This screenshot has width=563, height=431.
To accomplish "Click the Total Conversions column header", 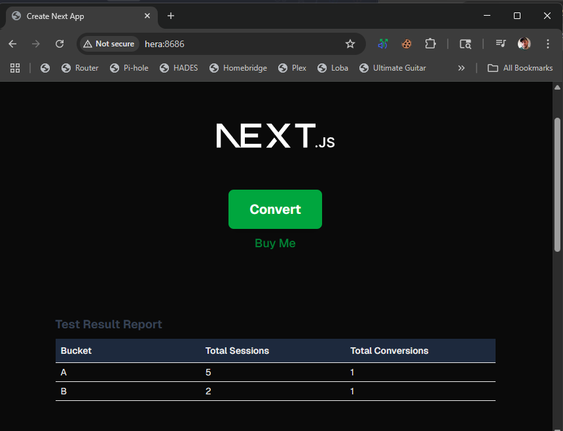I will click(390, 351).
